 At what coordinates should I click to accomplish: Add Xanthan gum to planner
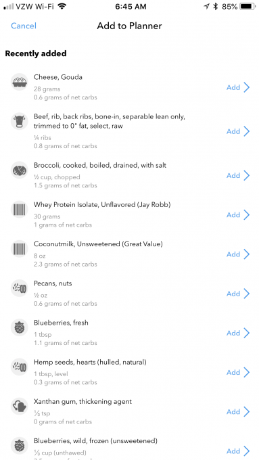pyautogui.click(x=233, y=412)
